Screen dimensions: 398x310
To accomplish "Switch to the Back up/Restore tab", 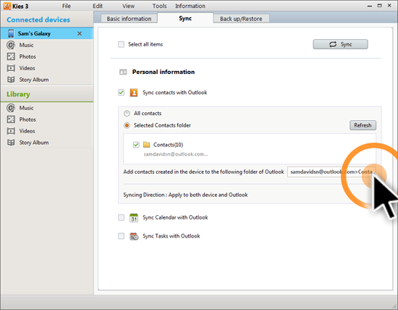I will tap(241, 19).
